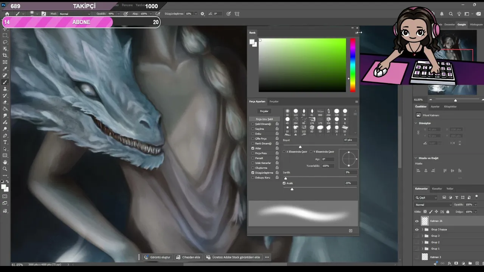Click the vertical hue spectrum slider

pyautogui.click(x=352, y=65)
